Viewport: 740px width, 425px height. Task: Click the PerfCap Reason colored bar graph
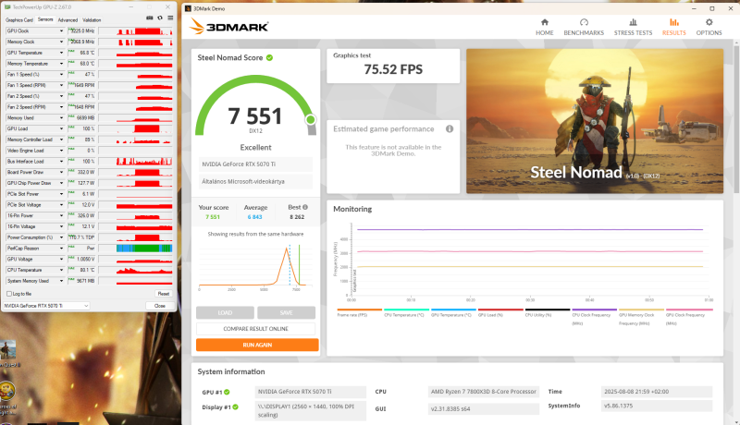click(x=144, y=249)
